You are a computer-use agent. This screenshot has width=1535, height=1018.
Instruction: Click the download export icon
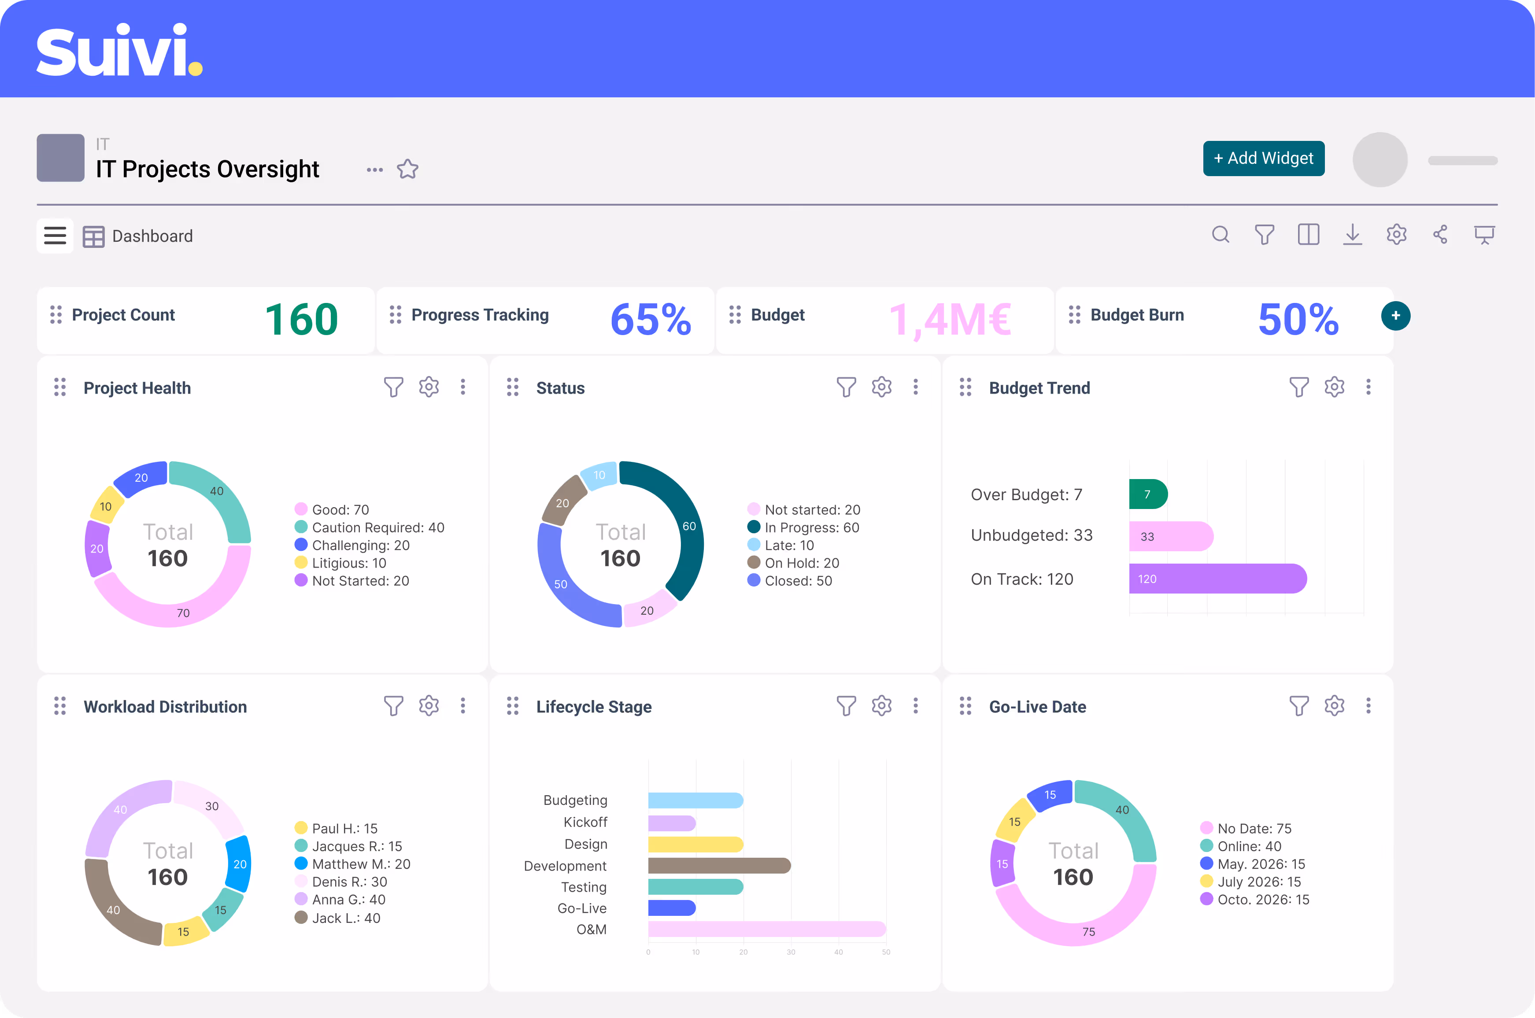click(x=1352, y=234)
